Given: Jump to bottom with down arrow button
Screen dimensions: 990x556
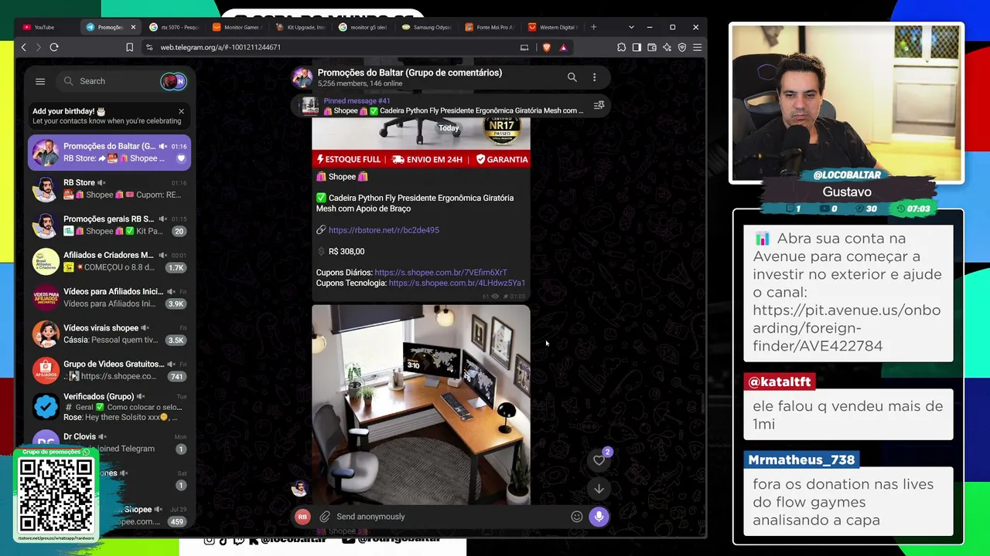Looking at the screenshot, I should tap(599, 489).
